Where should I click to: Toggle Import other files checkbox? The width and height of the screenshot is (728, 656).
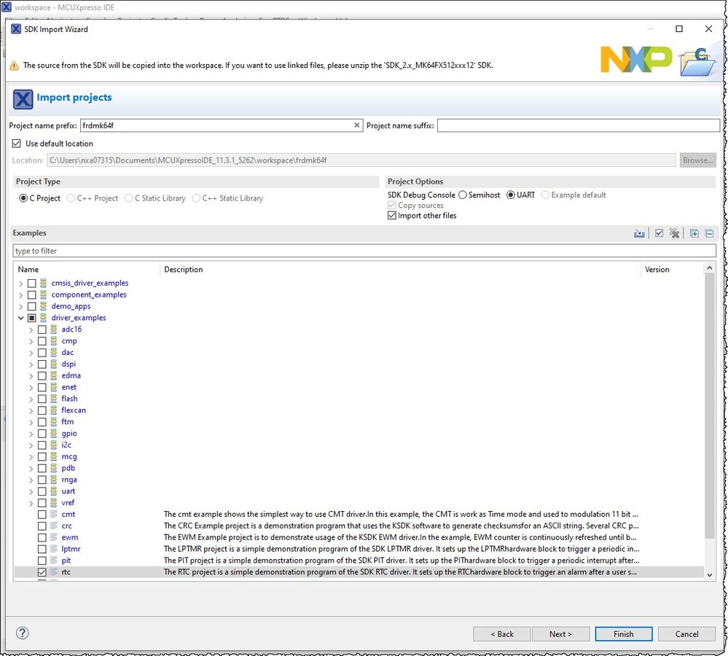coord(392,216)
